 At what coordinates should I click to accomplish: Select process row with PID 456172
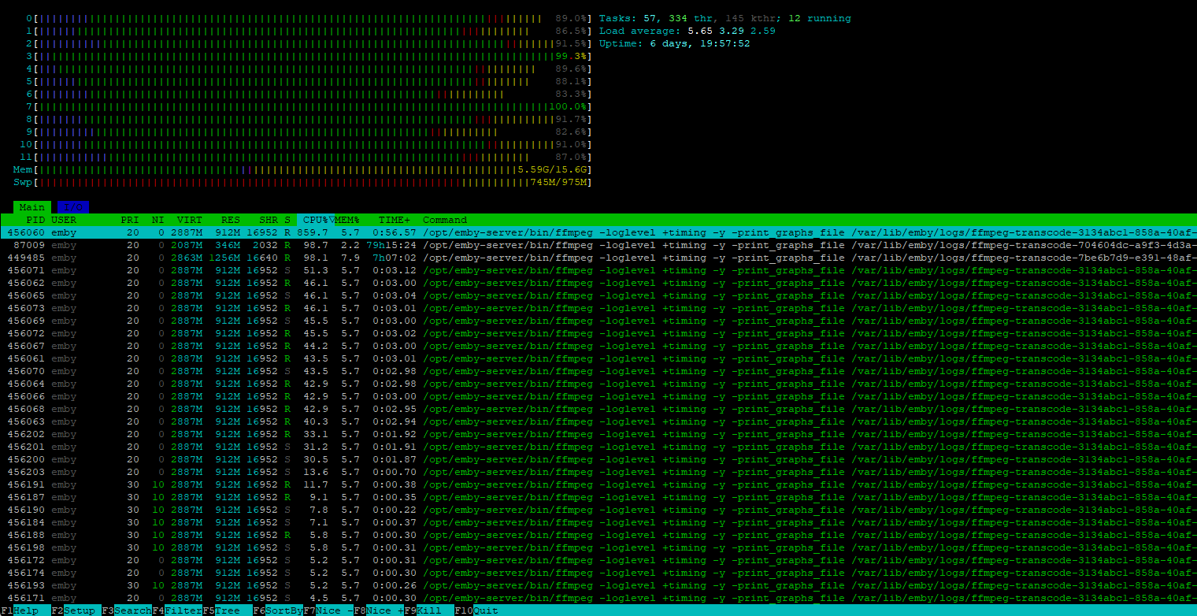coord(598,560)
